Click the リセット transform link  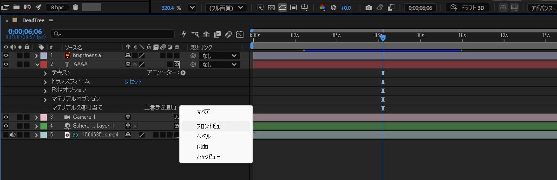point(133,82)
